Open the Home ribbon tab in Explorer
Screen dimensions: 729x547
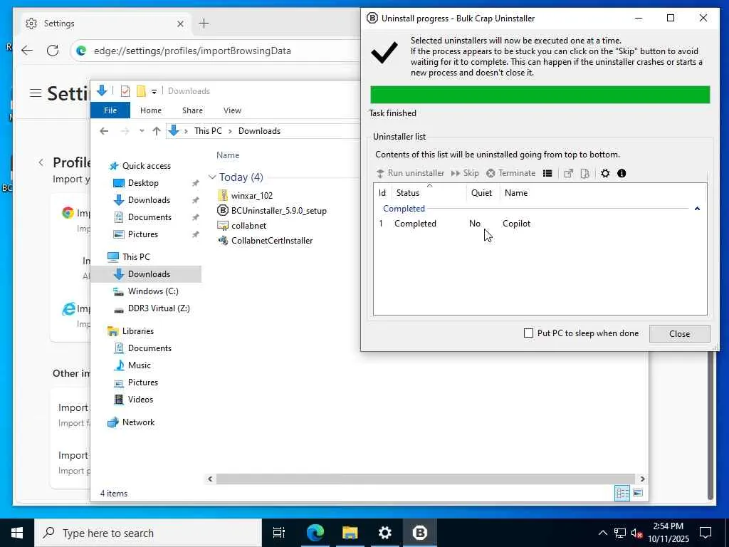pos(151,110)
